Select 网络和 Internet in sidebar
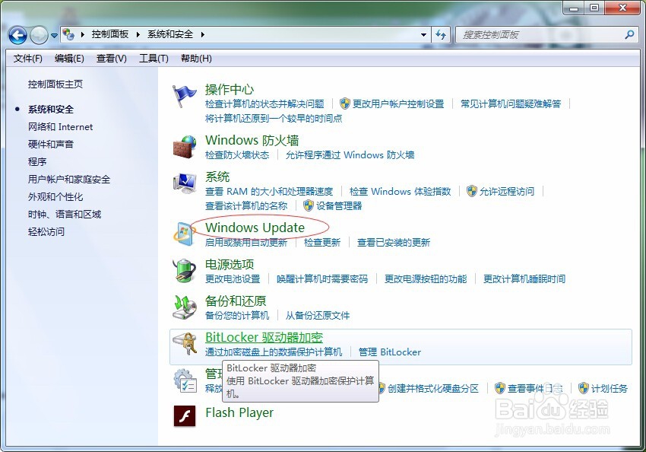This screenshot has width=646, height=452. [60, 126]
